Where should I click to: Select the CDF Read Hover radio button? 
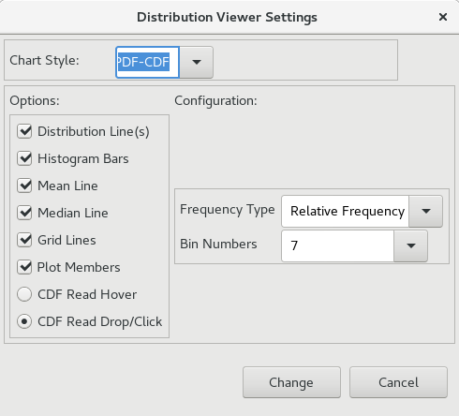(24, 294)
